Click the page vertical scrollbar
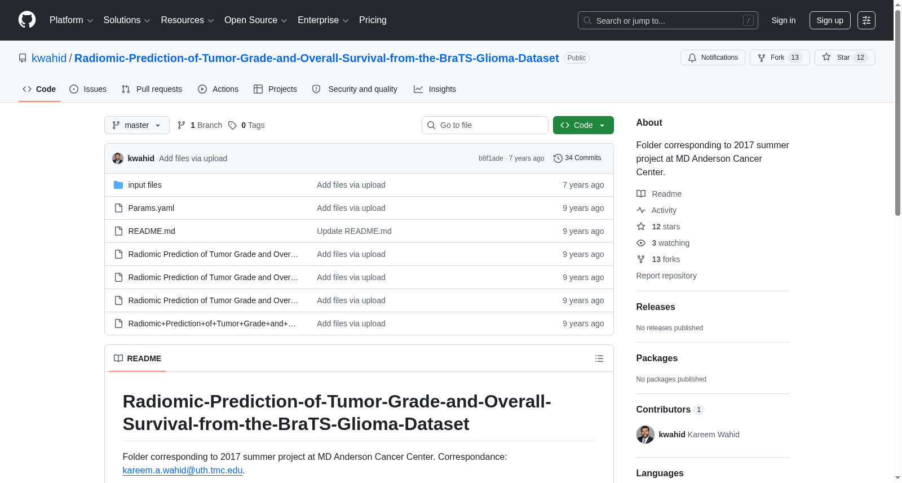 897,241
